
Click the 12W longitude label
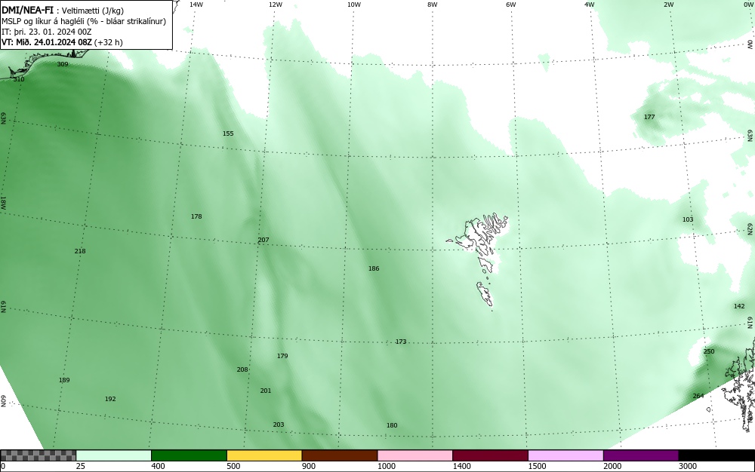275,5
